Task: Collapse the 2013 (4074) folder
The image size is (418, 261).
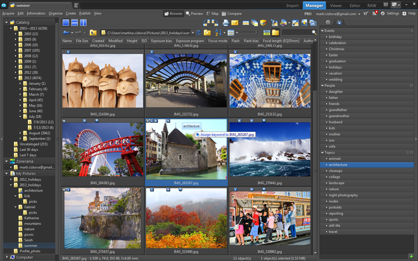Action: coord(16,78)
